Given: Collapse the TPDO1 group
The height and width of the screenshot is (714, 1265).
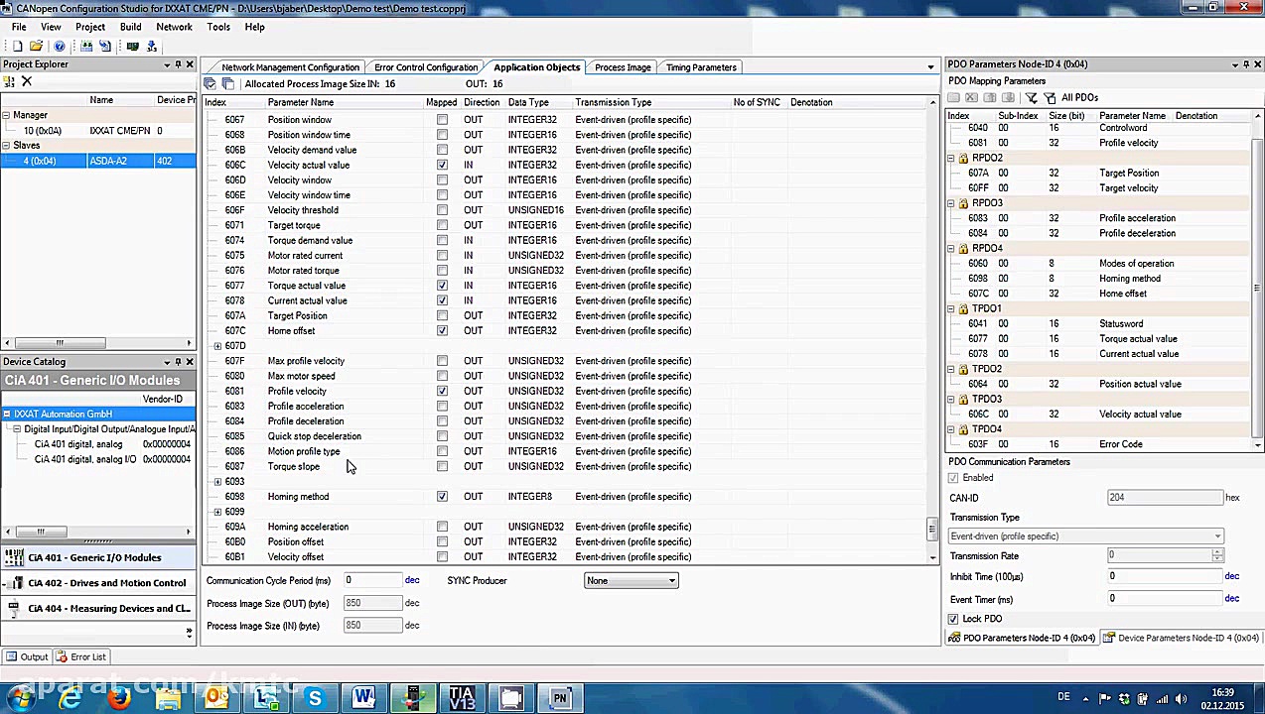Looking at the screenshot, I should click(x=950, y=308).
